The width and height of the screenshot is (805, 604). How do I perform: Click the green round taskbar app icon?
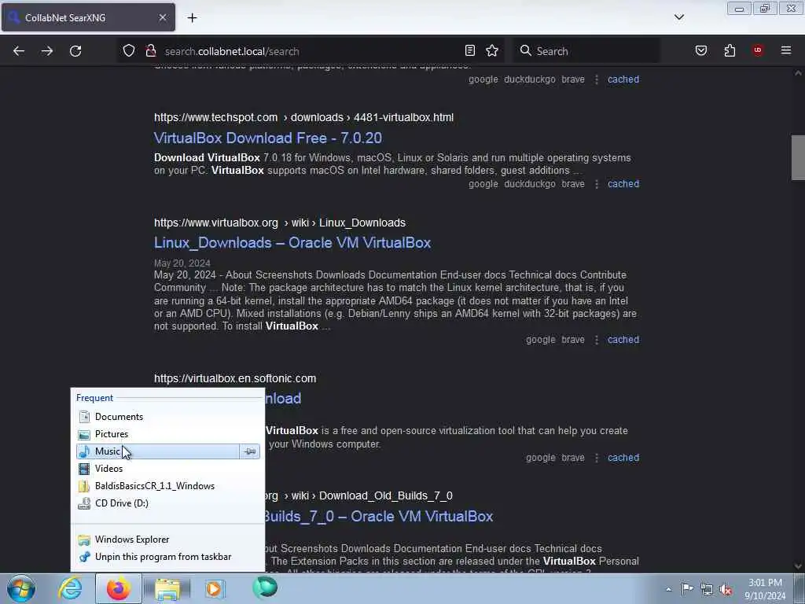point(265,587)
